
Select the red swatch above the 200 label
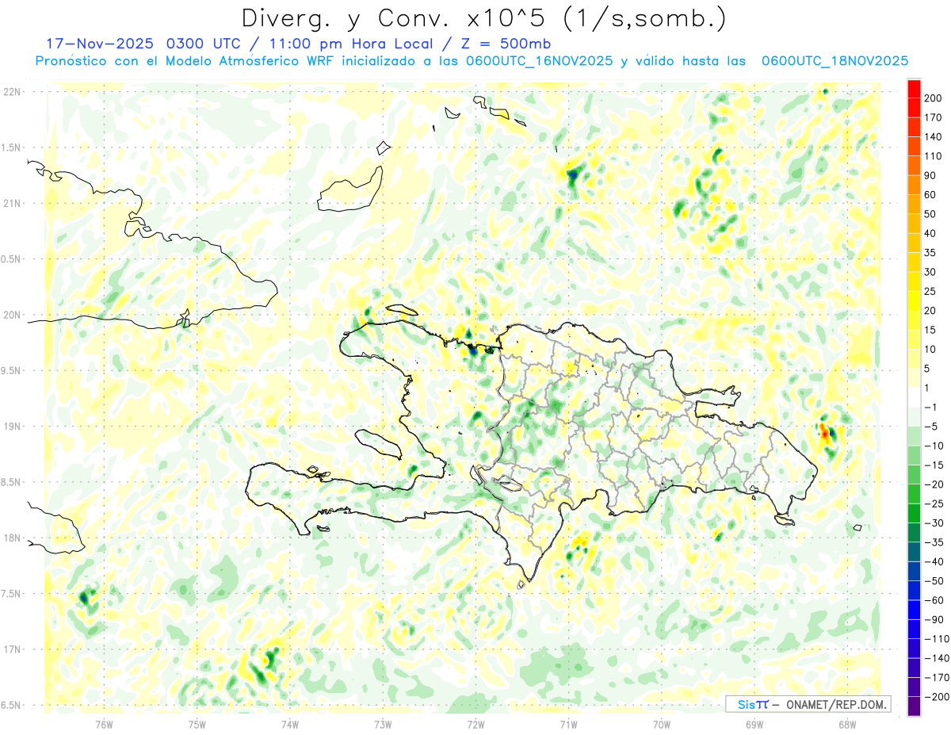[914, 89]
